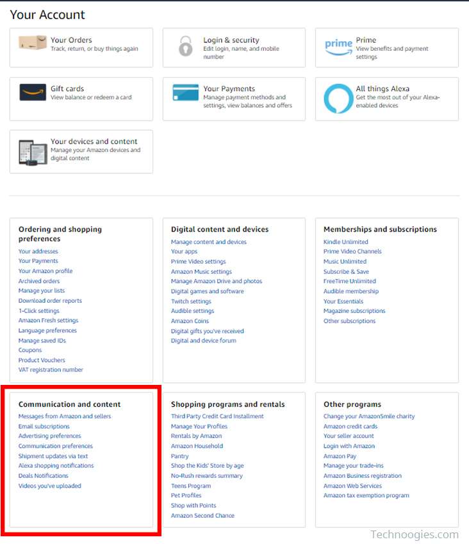The image size is (469, 544).
Task: Open All things Alexa card title
Action: coord(383,89)
